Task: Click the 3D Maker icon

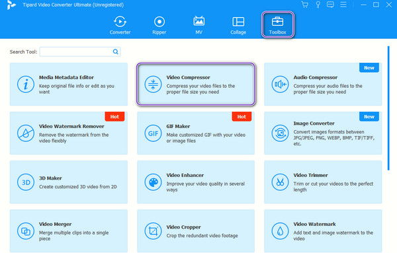Action: pyautogui.click(x=26, y=182)
